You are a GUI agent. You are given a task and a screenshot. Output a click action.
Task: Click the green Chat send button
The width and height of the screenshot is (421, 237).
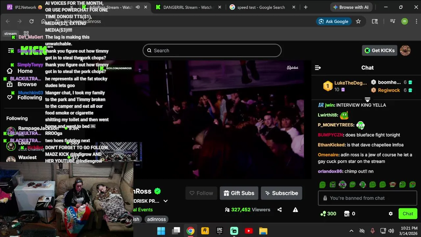(408, 214)
